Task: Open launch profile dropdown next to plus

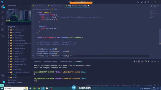Action: click(x=136, y=61)
